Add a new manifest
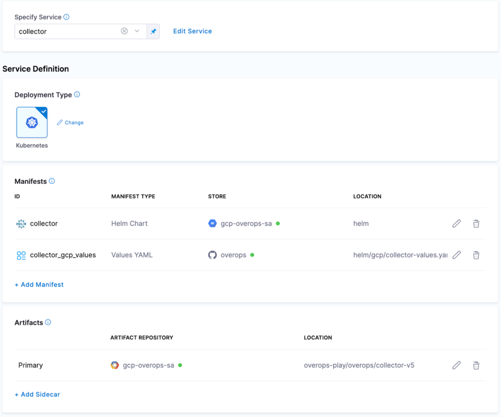This screenshot has width=501, height=417. (39, 284)
